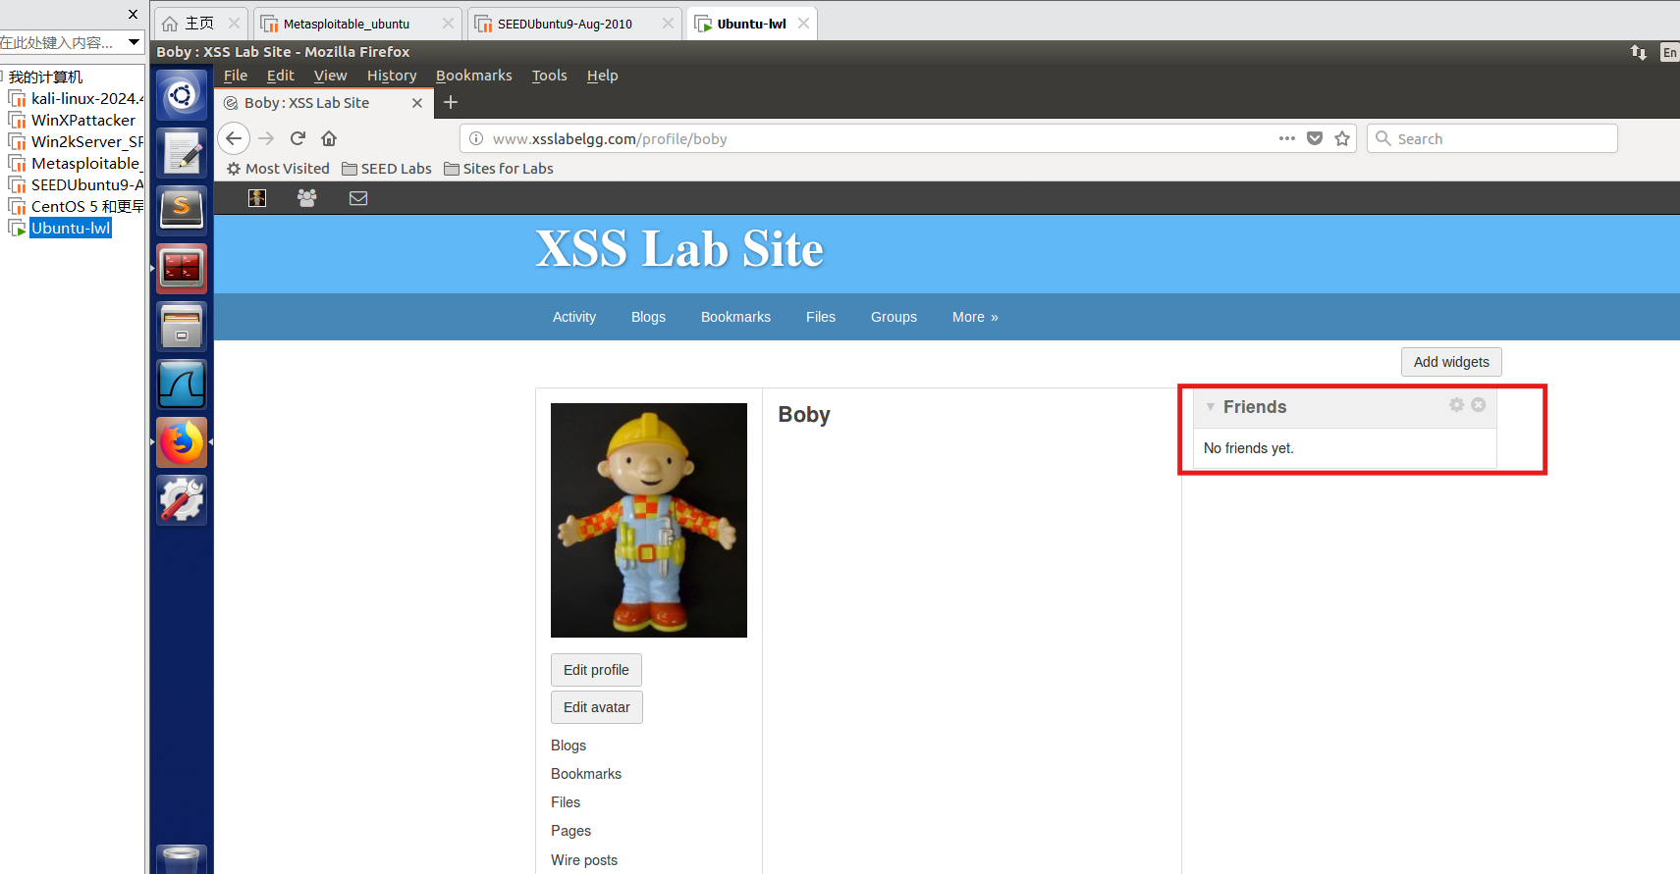The height and width of the screenshot is (874, 1680).
Task: Open the Help menu
Action: point(603,76)
